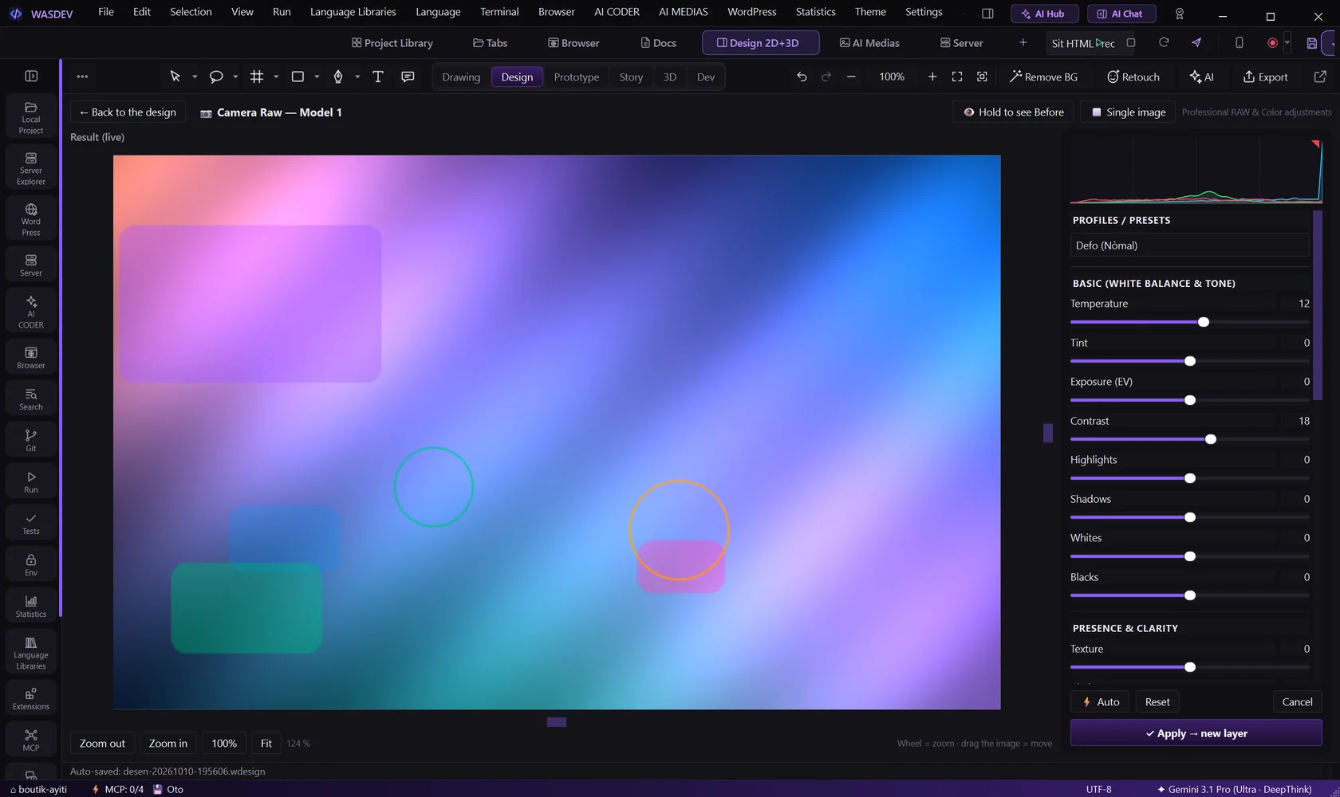Click the Fit zoom button below canvas

pyautogui.click(x=266, y=743)
